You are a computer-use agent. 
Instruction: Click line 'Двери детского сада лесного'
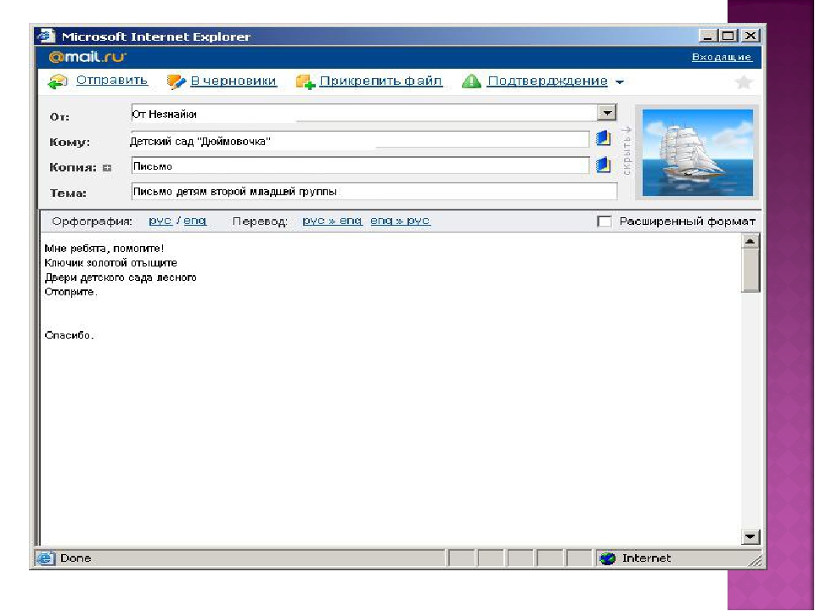click(121, 277)
